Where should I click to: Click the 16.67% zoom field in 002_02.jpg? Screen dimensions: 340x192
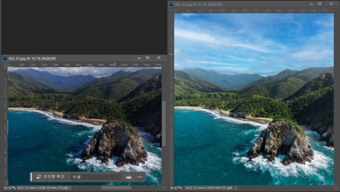[176, 188]
